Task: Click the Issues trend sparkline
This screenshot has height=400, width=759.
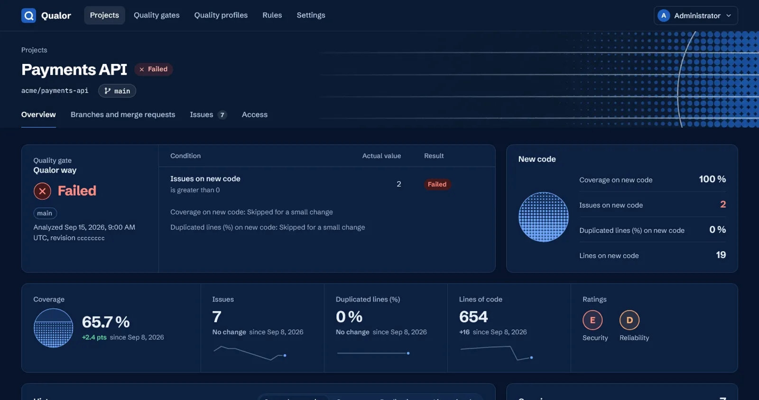Action: [x=250, y=353]
